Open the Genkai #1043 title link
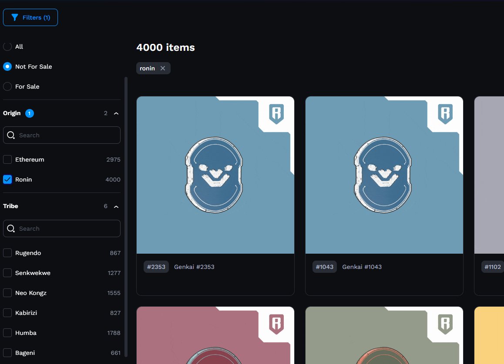This screenshot has height=364, width=504. point(362,267)
